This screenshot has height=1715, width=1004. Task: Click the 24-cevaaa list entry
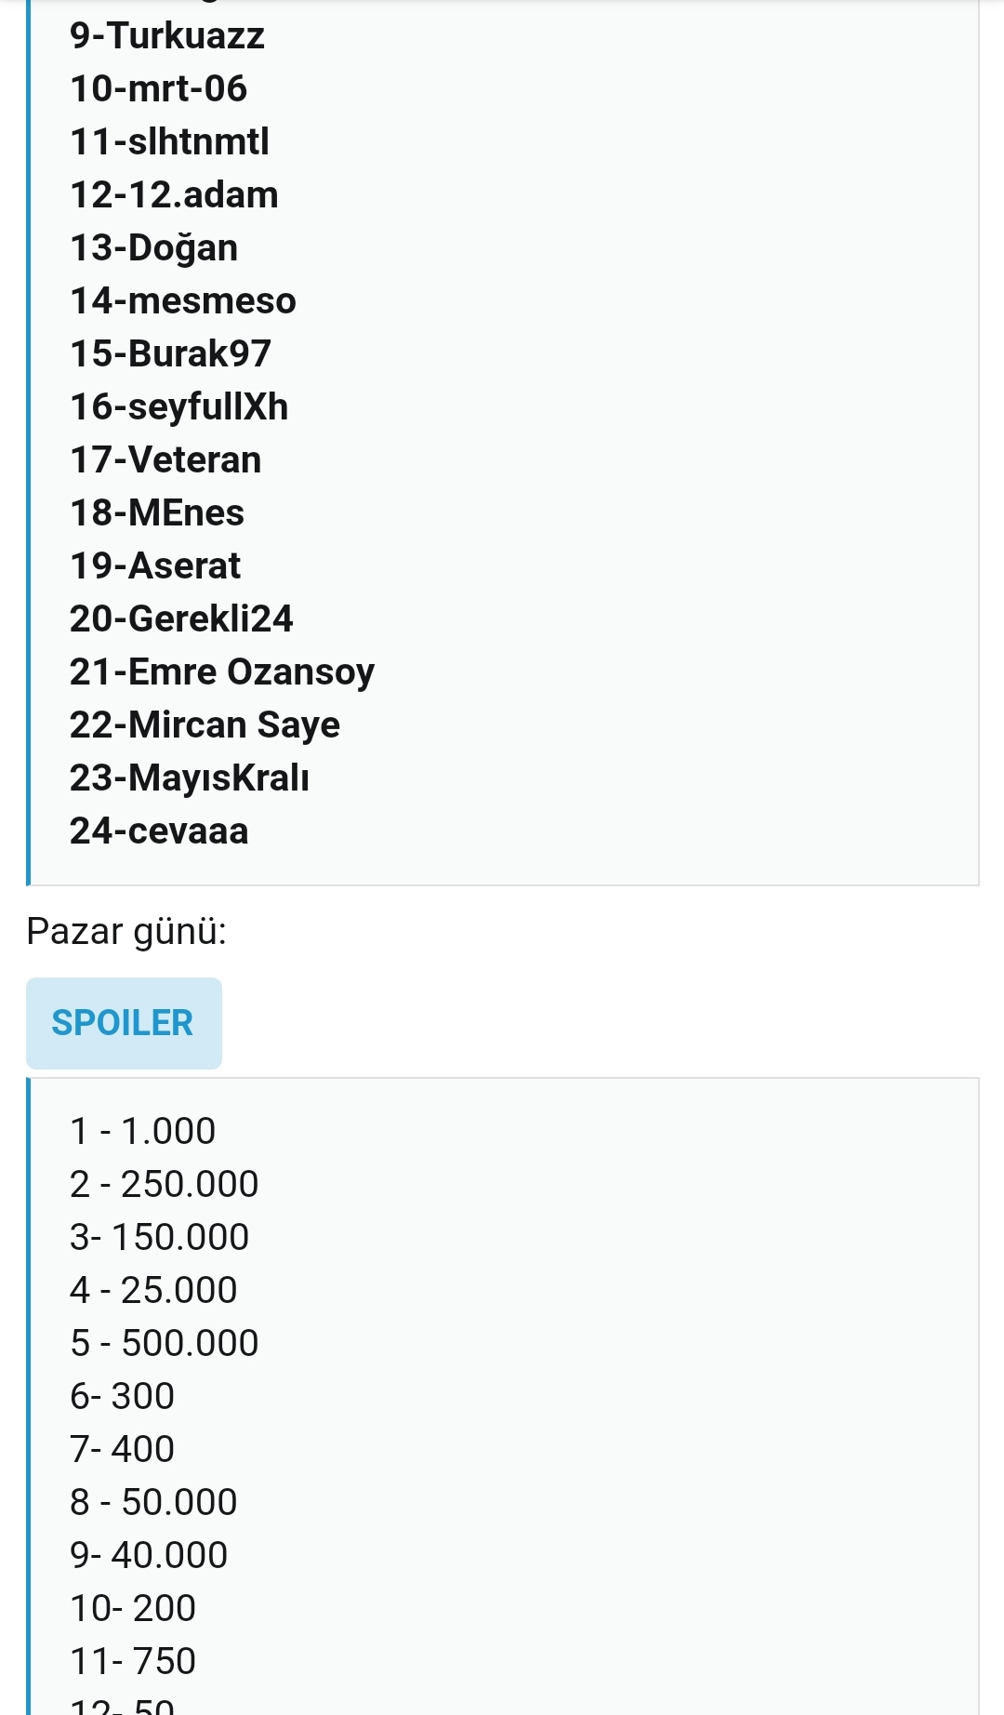click(x=159, y=831)
